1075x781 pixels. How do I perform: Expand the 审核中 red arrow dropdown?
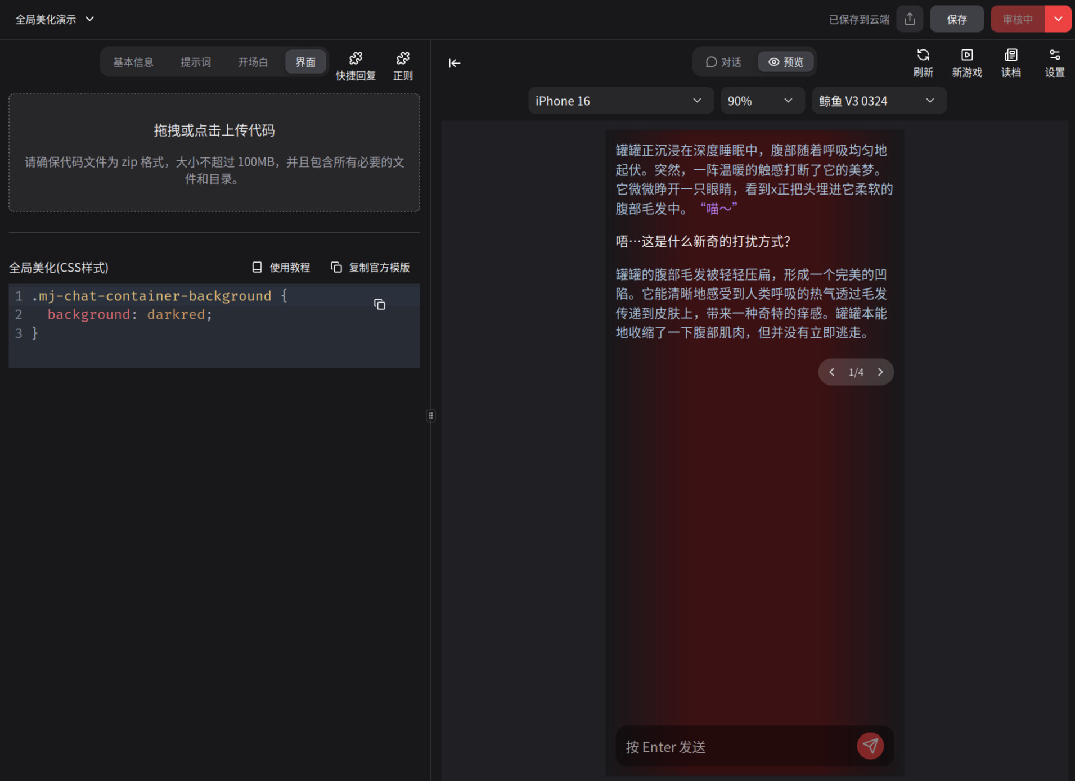[1058, 19]
